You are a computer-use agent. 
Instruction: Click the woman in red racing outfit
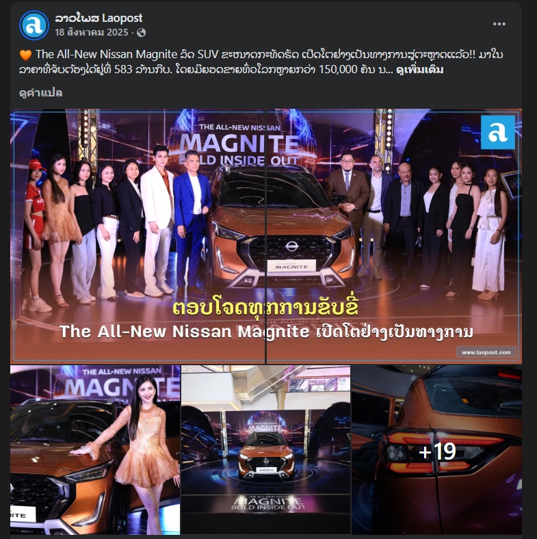(35, 235)
